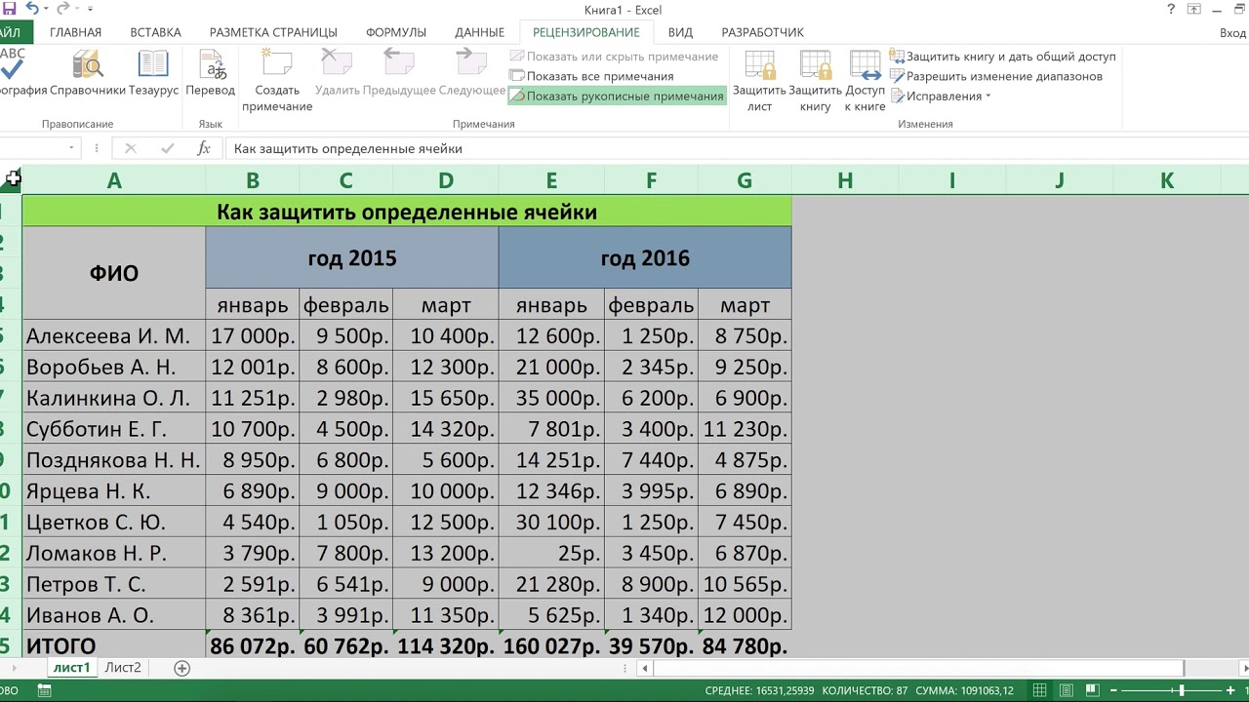Select the cell Алексеева И. М.
This screenshot has height=702, width=1249.
tap(114, 335)
